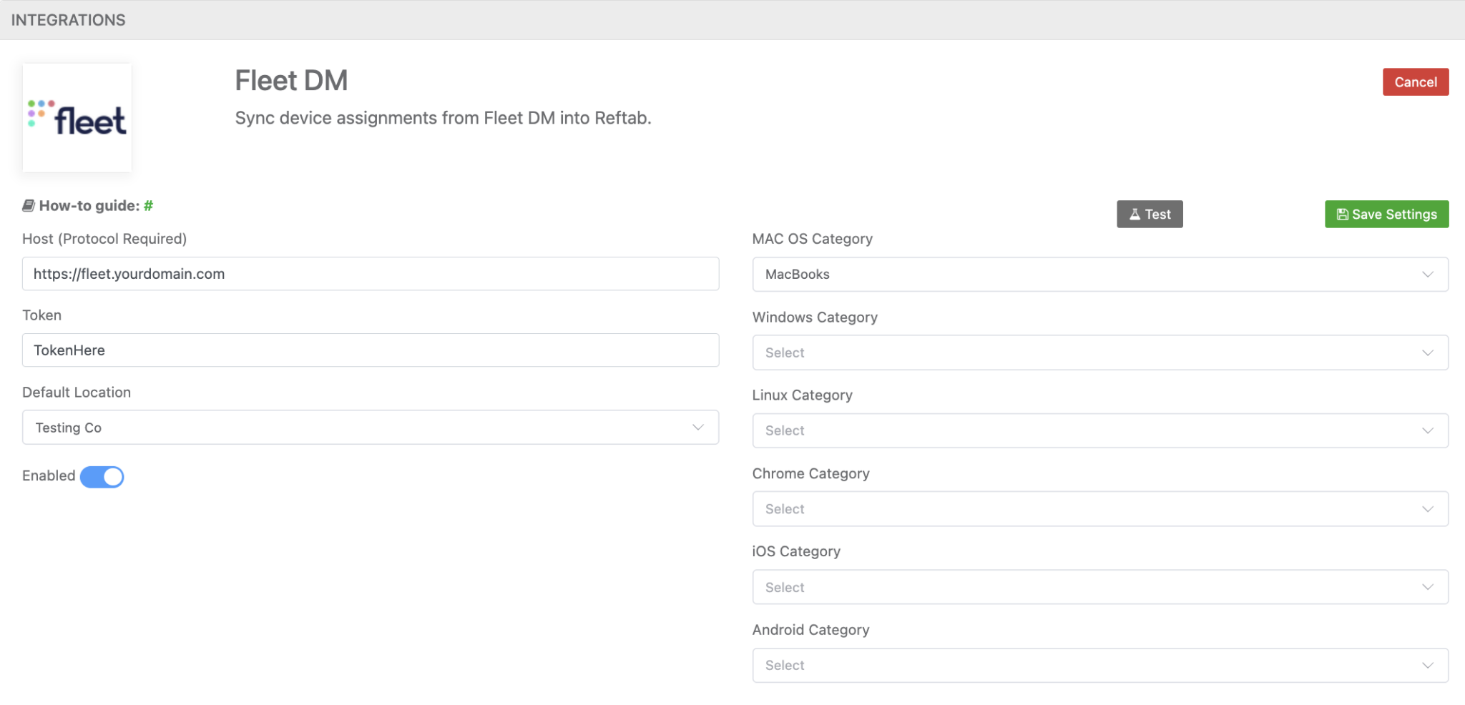Save Settings for the Fleet DM integration
This screenshot has width=1465, height=705.
tap(1386, 214)
